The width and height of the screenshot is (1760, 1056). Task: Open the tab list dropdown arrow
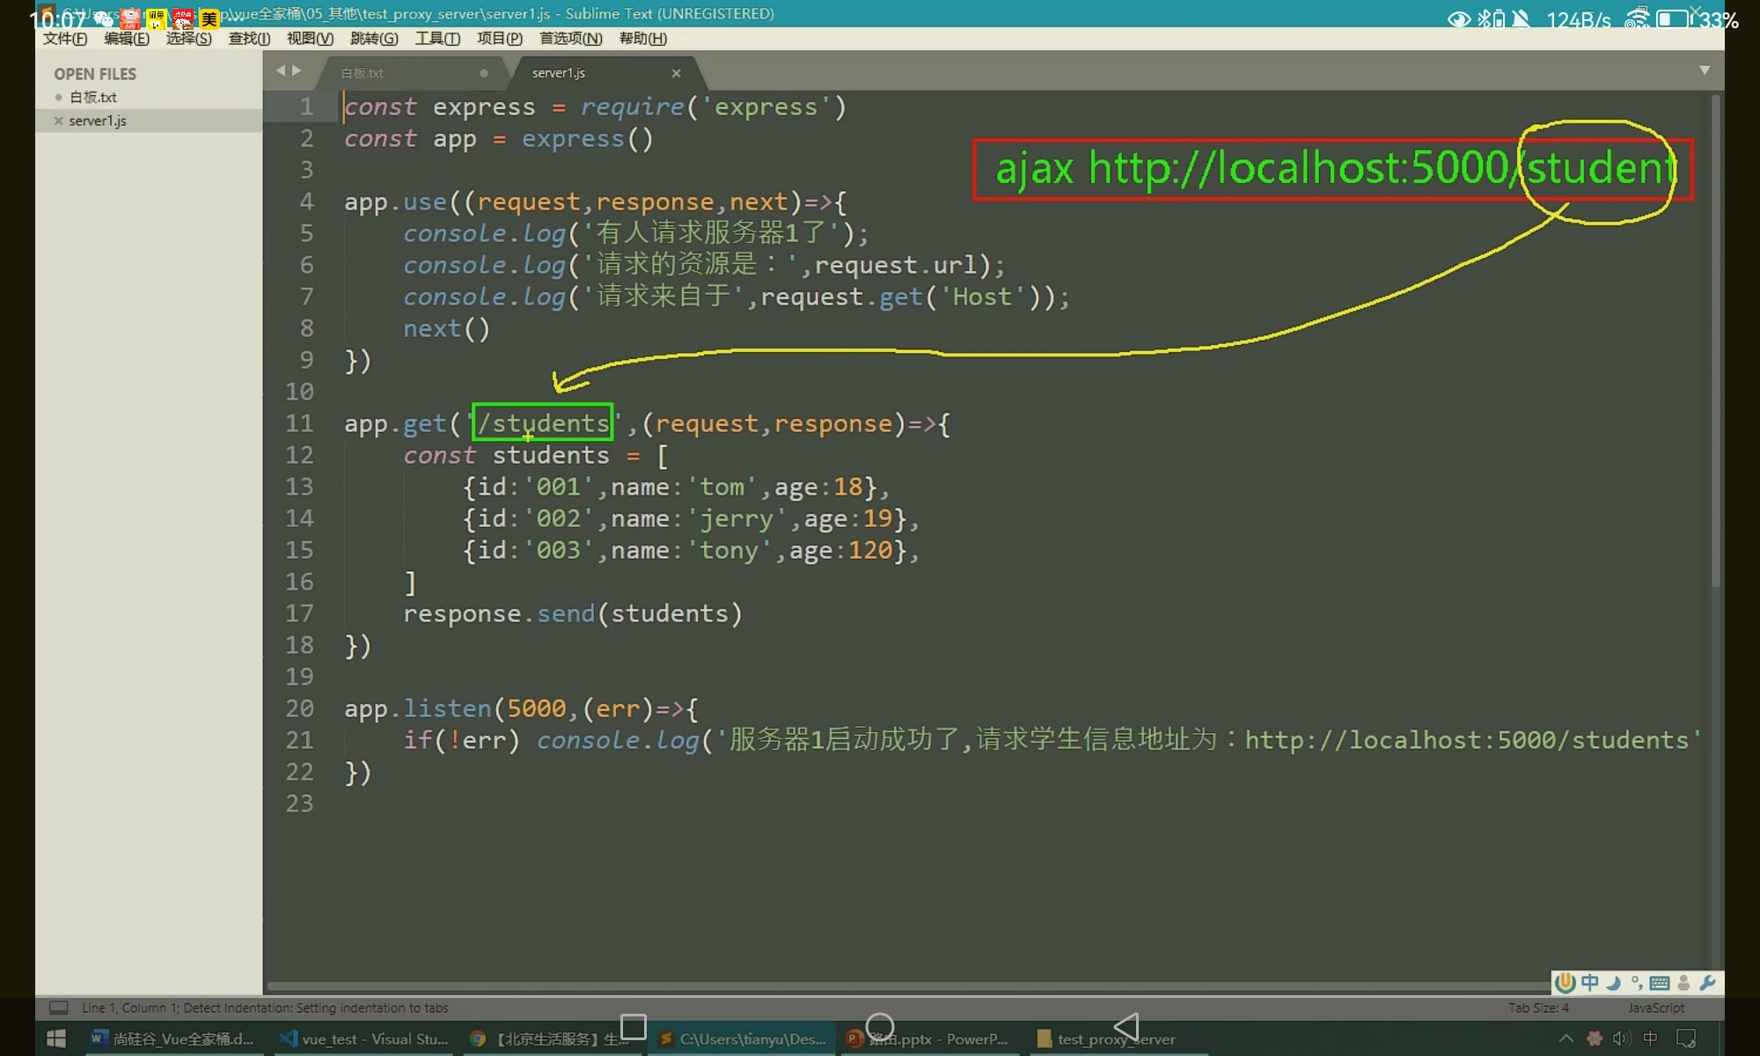tap(1704, 70)
